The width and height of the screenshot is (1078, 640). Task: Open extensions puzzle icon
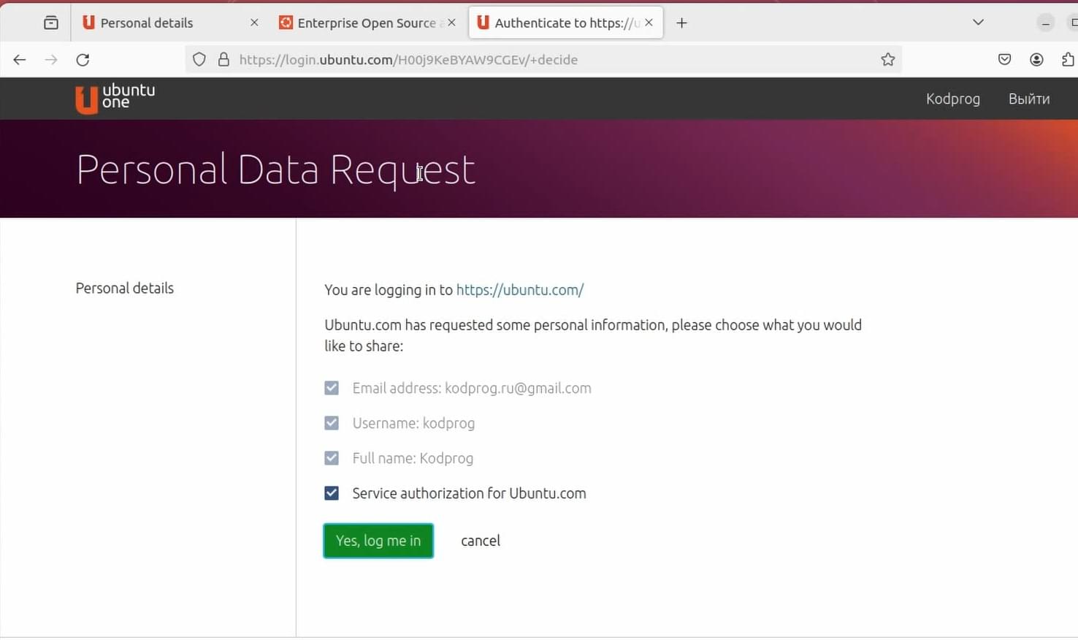[x=1068, y=60]
